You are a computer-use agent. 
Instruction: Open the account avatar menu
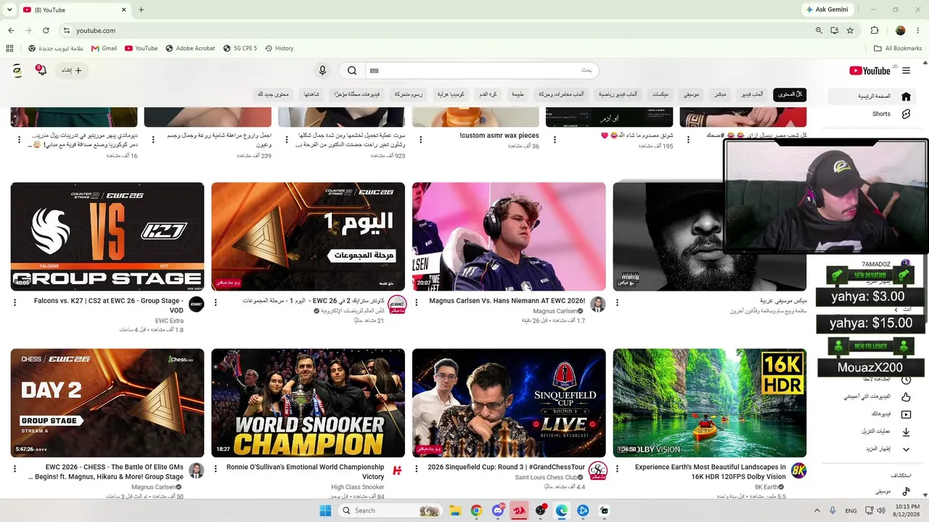coord(17,70)
